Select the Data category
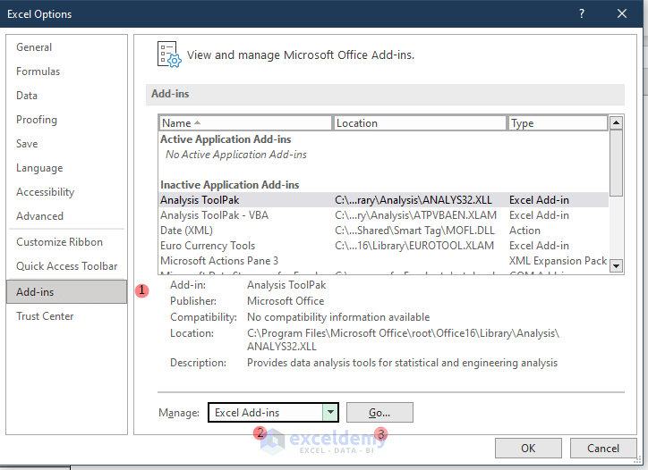This screenshot has height=470, width=648. (x=27, y=96)
